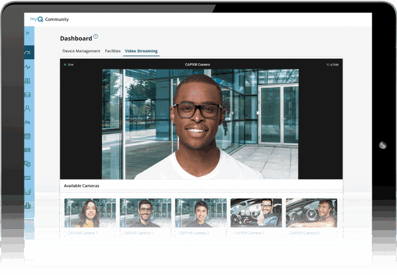
Task: Click the Live indicator on video player
Action: (69, 64)
